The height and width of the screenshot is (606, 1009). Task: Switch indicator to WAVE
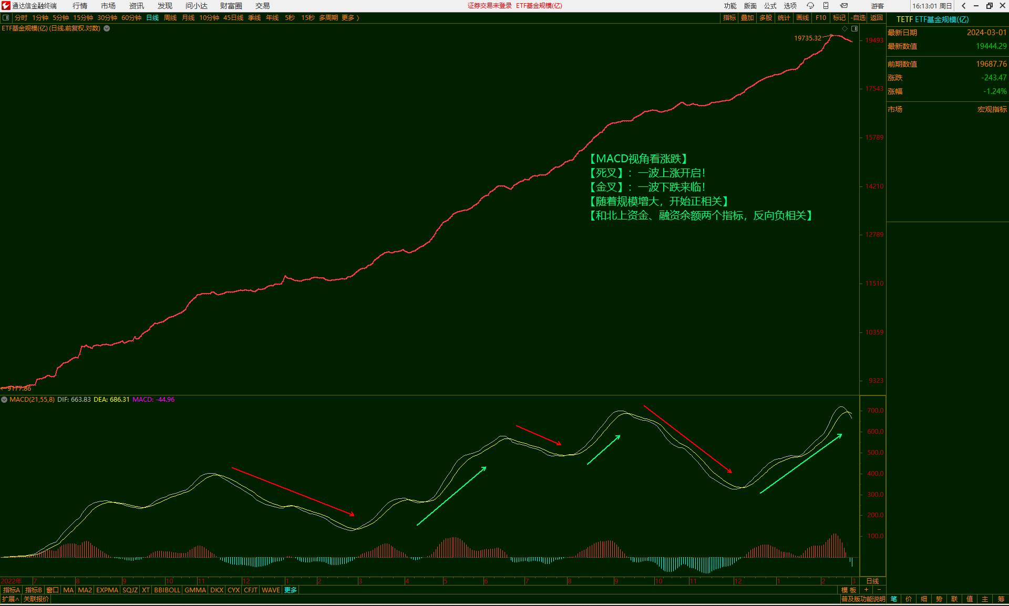(x=271, y=590)
